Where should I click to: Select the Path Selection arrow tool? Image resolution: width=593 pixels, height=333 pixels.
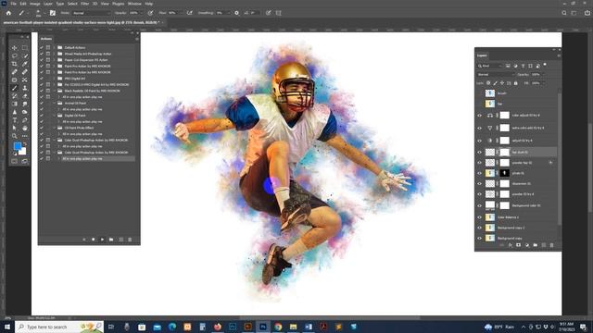click(x=15, y=128)
